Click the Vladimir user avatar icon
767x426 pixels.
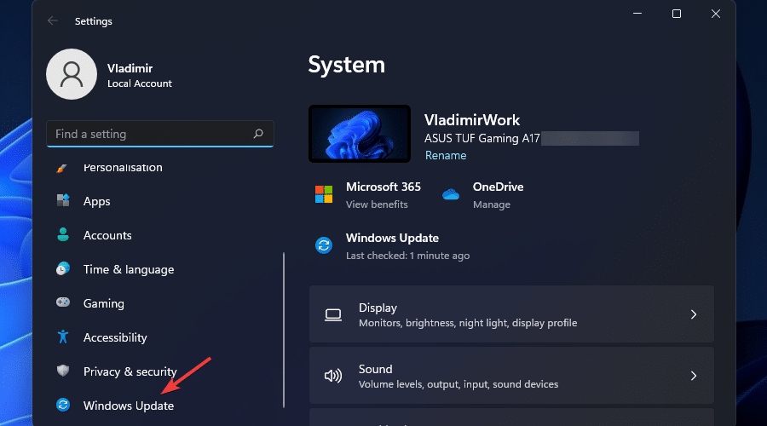point(72,74)
